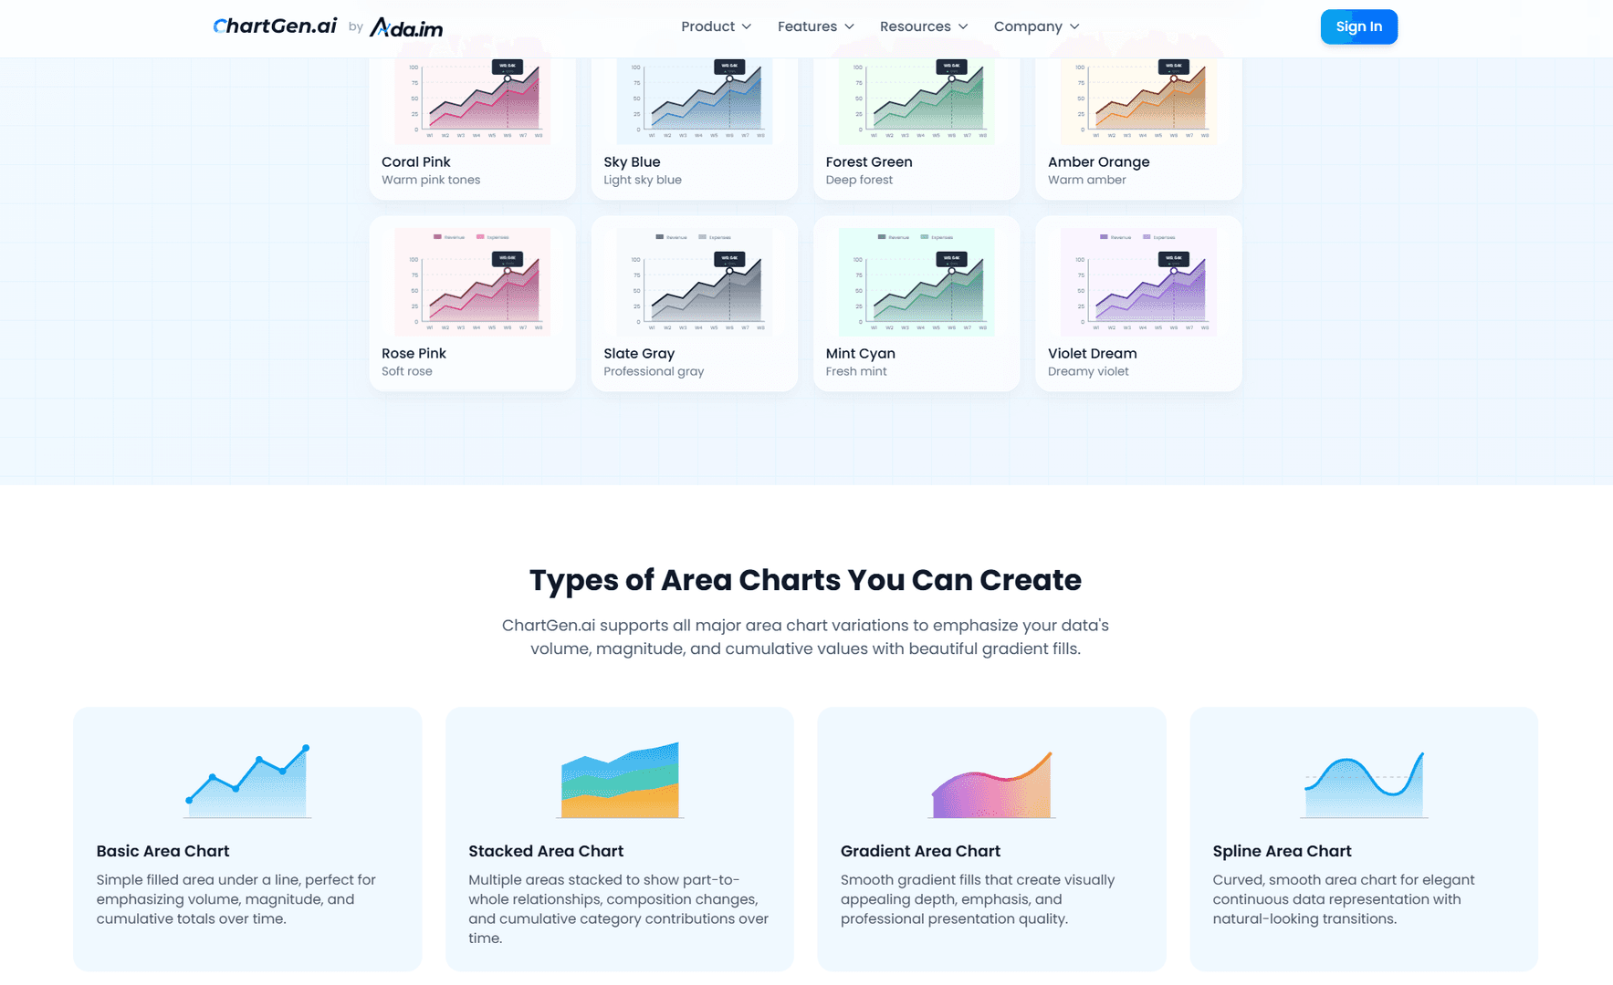Open the Company dropdown chevron
Viewport: 1613px width, 985px height.
[1074, 26]
